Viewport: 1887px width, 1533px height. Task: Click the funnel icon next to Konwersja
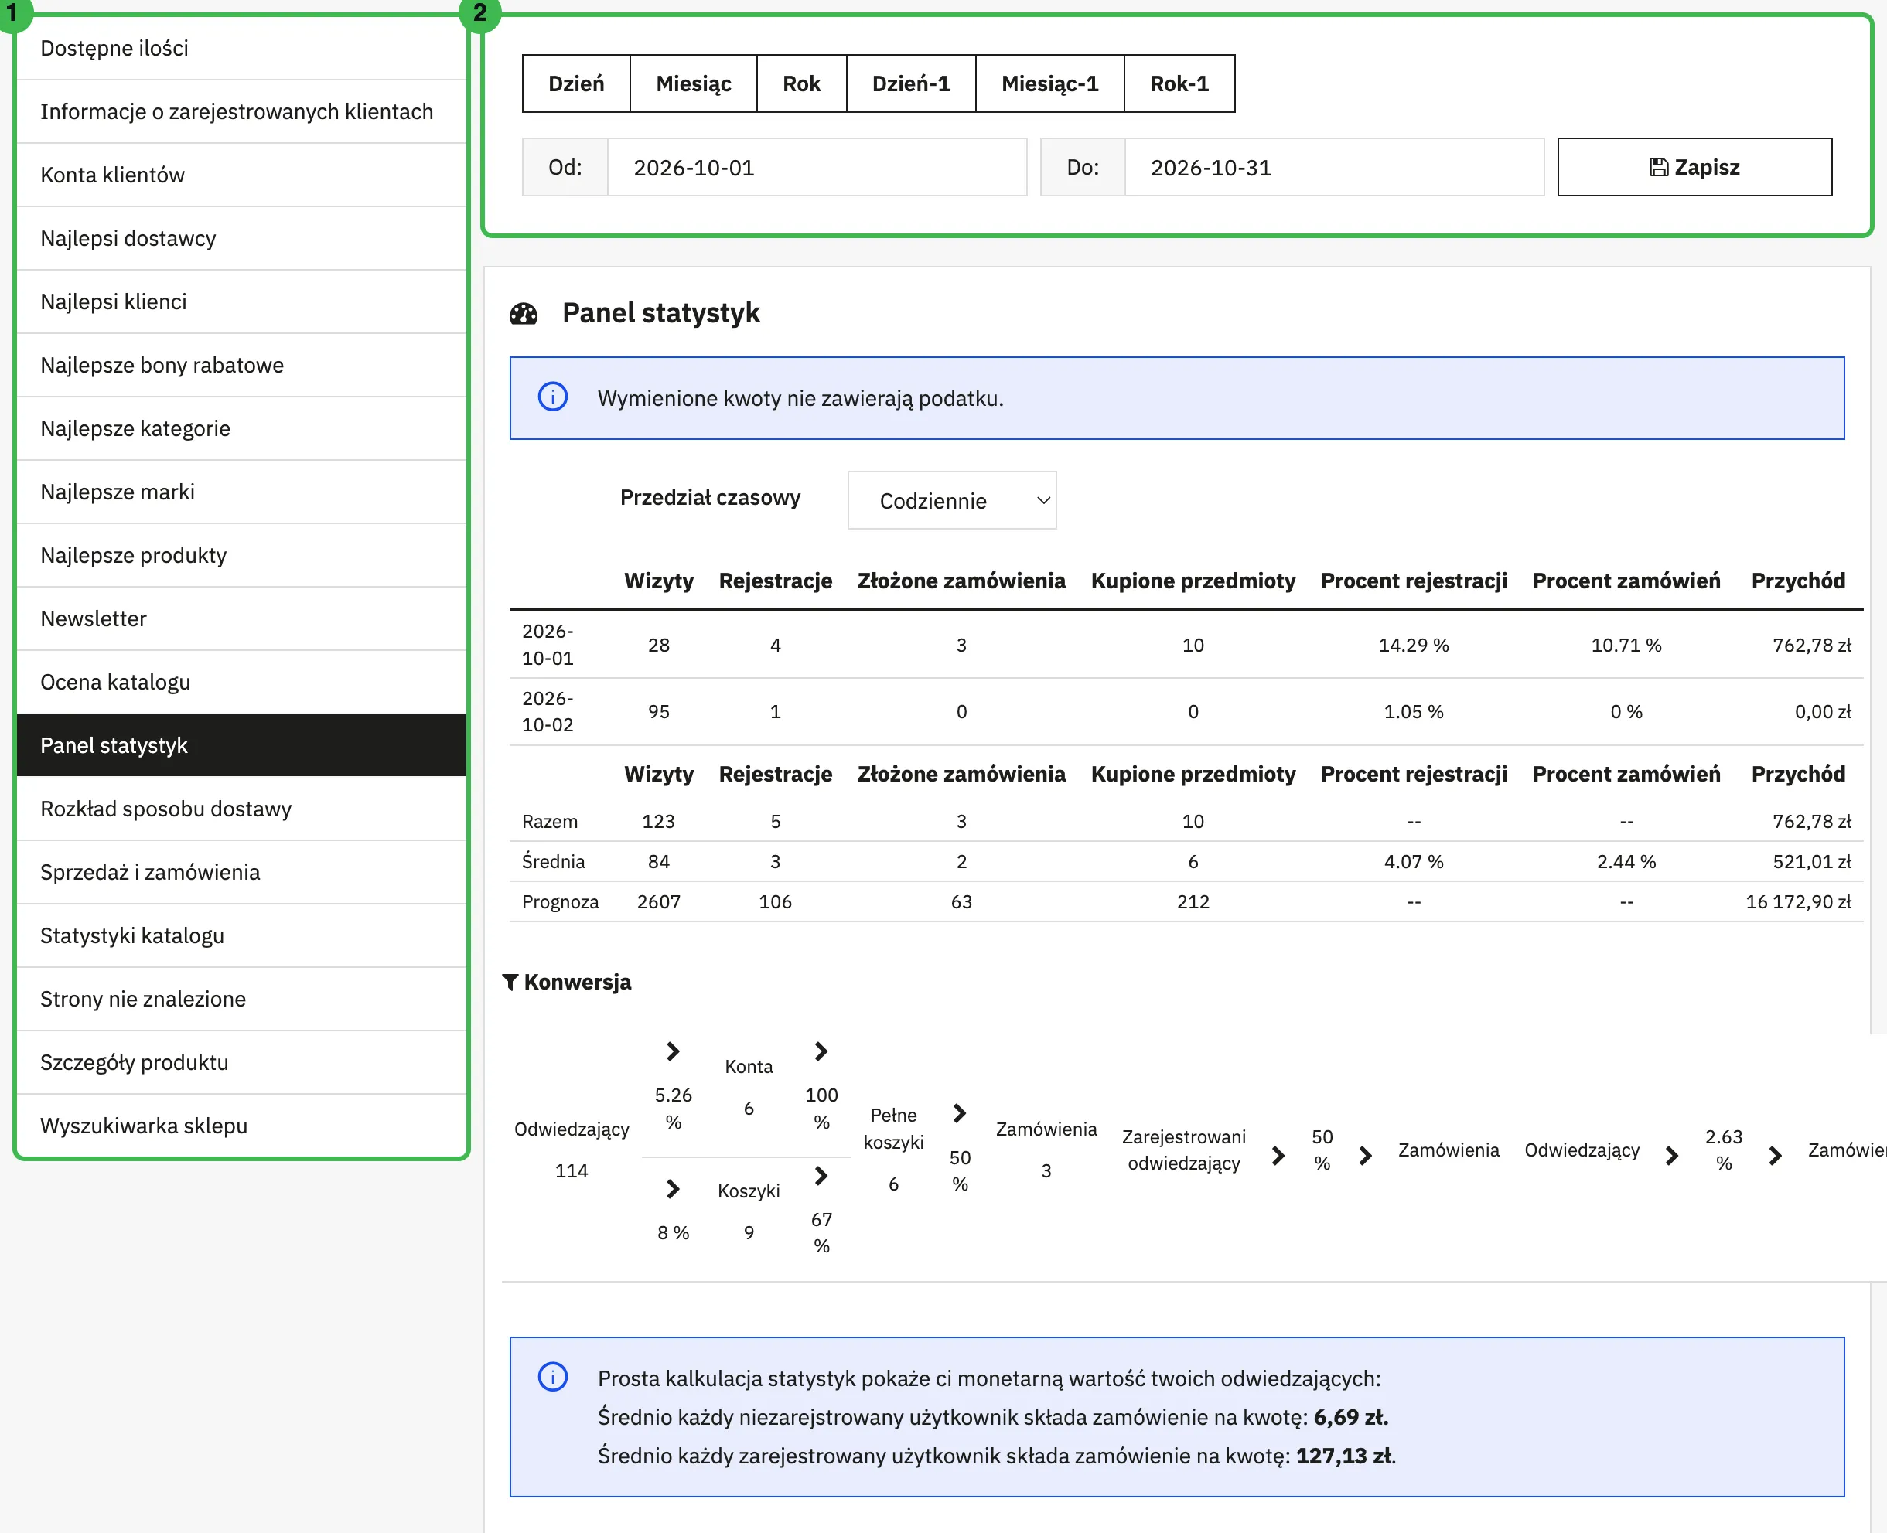[x=510, y=982]
